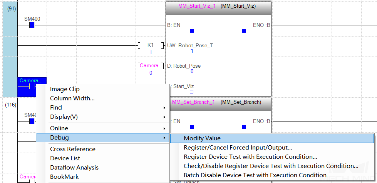Select the K1 constant input box

(151, 45)
